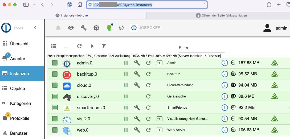The width and height of the screenshot is (290, 139).
Task: Toggle expert mode head icon
Action: pos(109,28)
